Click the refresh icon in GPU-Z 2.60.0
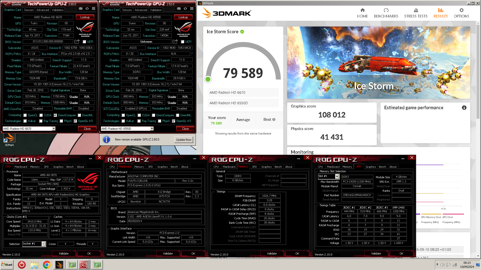The width and height of the screenshot is (481, 270). (87, 8)
